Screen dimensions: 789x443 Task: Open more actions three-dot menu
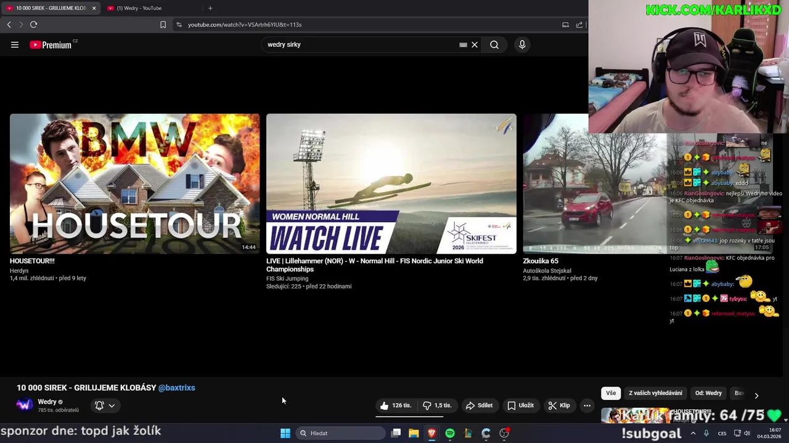point(587,405)
